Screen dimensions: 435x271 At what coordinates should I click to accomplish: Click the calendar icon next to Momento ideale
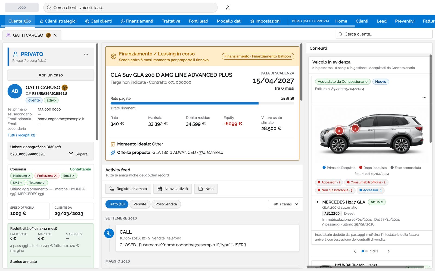[113, 144]
